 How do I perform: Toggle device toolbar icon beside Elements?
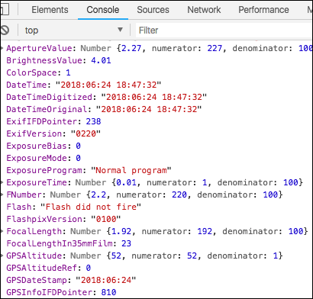tap(5, 10)
